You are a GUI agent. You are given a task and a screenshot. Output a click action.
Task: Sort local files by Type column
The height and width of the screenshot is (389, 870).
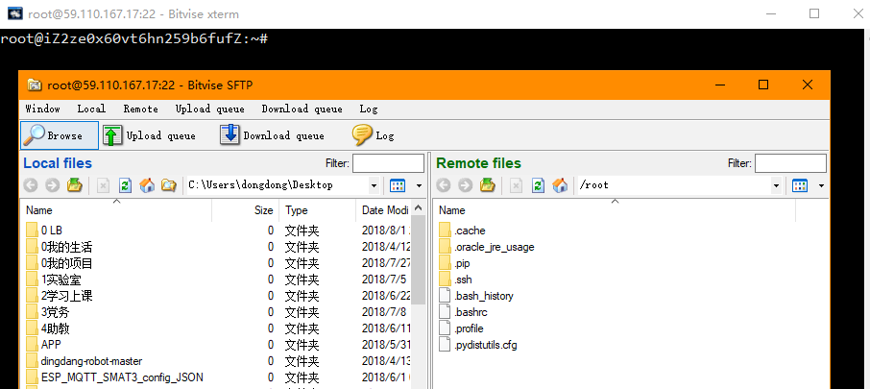318,210
